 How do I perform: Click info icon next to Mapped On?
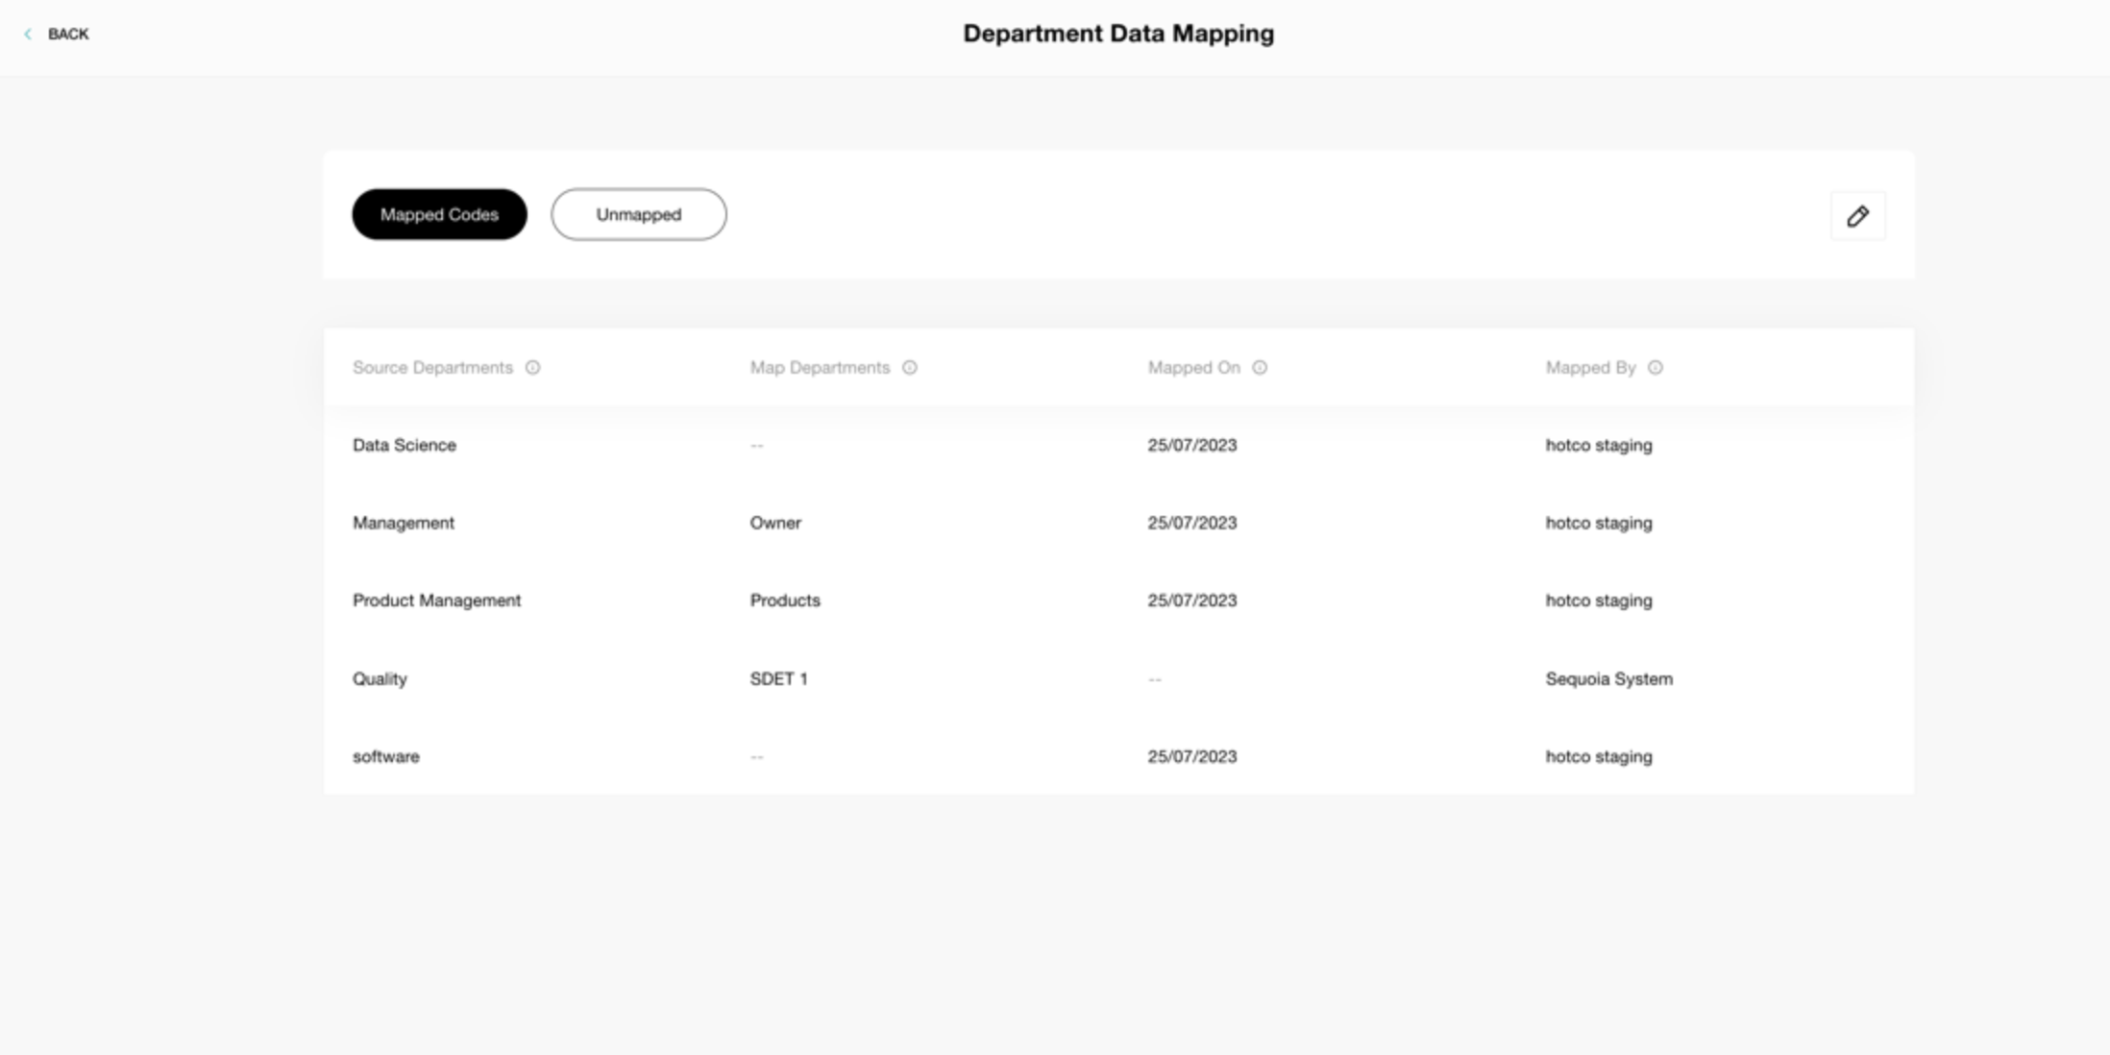[1259, 368]
